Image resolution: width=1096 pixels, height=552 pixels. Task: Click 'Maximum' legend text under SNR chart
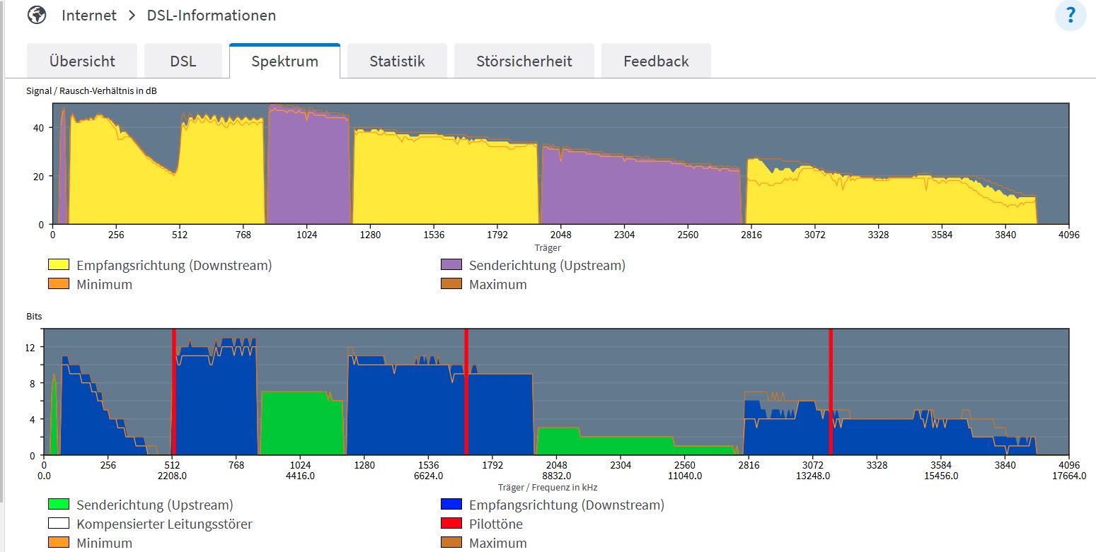[x=498, y=285]
